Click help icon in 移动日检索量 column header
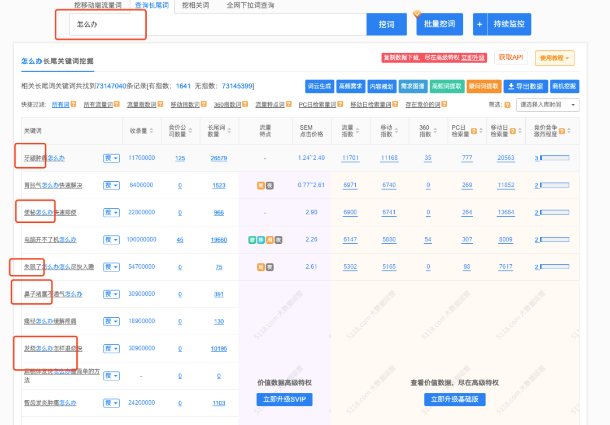 pyautogui.click(x=513, y=131)
